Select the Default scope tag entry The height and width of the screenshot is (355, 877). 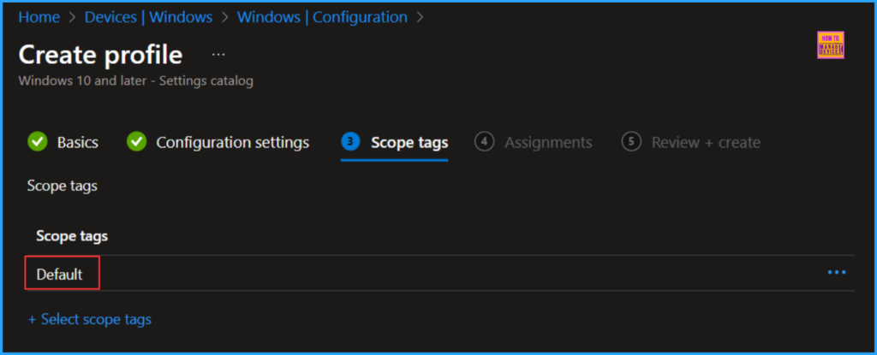pos(60,274)
